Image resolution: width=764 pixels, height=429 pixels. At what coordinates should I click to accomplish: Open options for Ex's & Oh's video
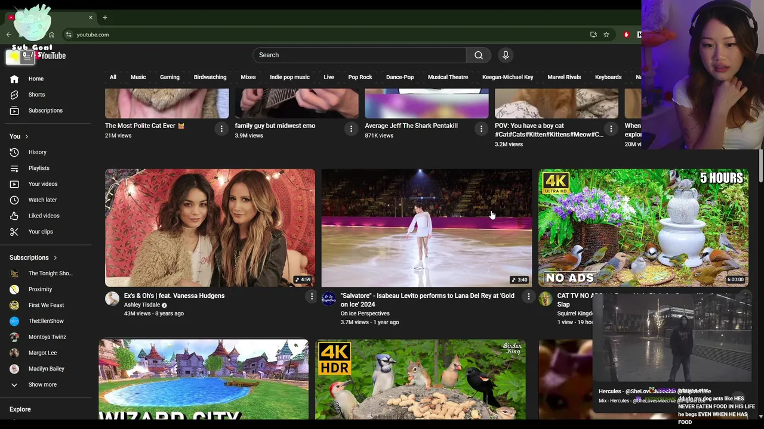tap(311, 296)
